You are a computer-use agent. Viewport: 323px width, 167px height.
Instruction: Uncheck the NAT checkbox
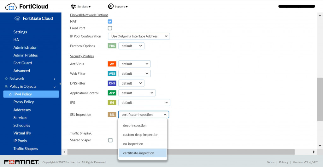tap(110, 22)
